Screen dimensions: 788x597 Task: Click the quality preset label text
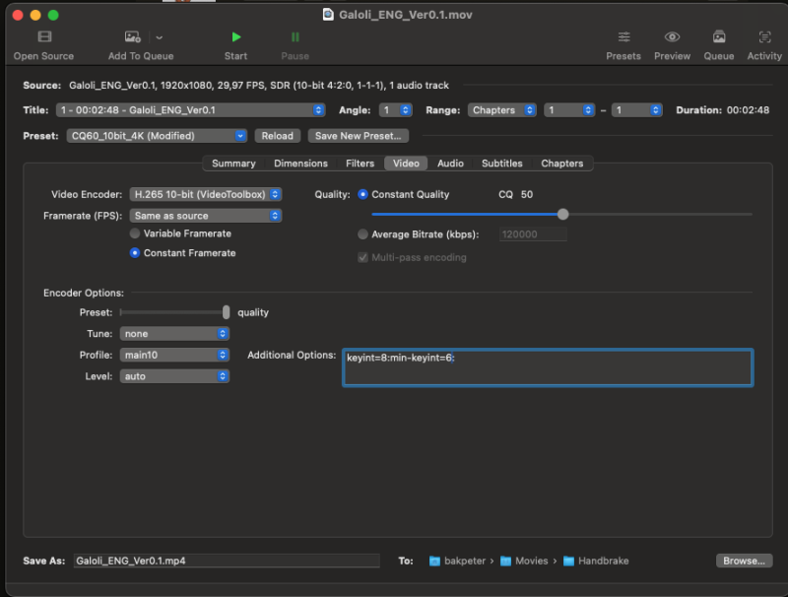253,312
